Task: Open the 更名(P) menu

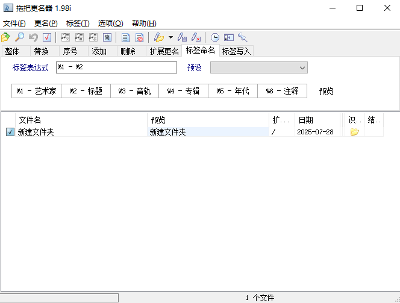Action: click(46, 23)
